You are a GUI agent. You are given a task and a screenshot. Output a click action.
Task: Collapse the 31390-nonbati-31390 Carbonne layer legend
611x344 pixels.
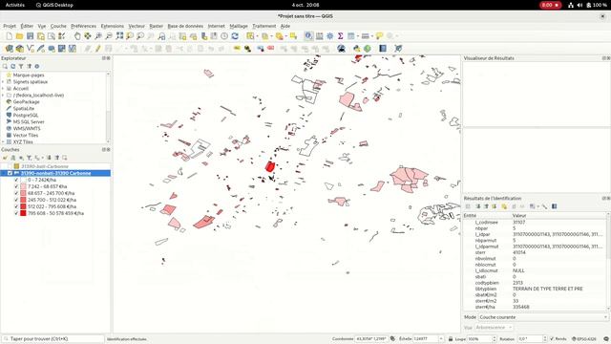tap(4, 173)
